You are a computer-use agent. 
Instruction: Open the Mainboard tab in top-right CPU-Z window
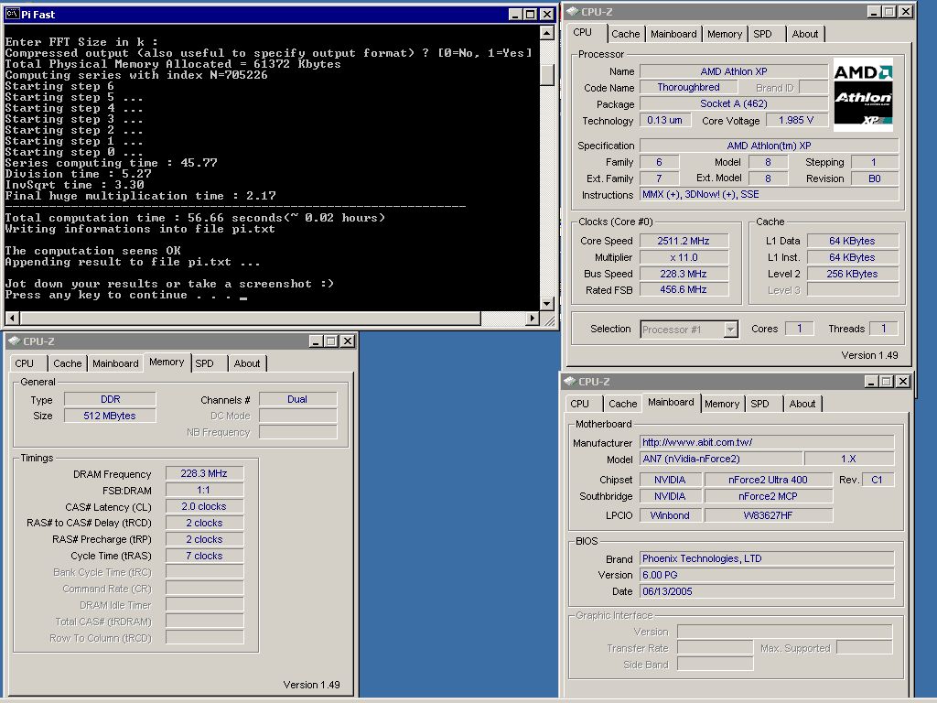pyautogui.click(x=673, y=34)
